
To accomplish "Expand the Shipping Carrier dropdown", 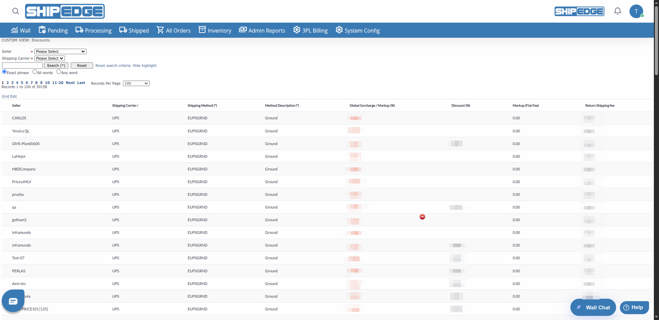I will (49, 58).
